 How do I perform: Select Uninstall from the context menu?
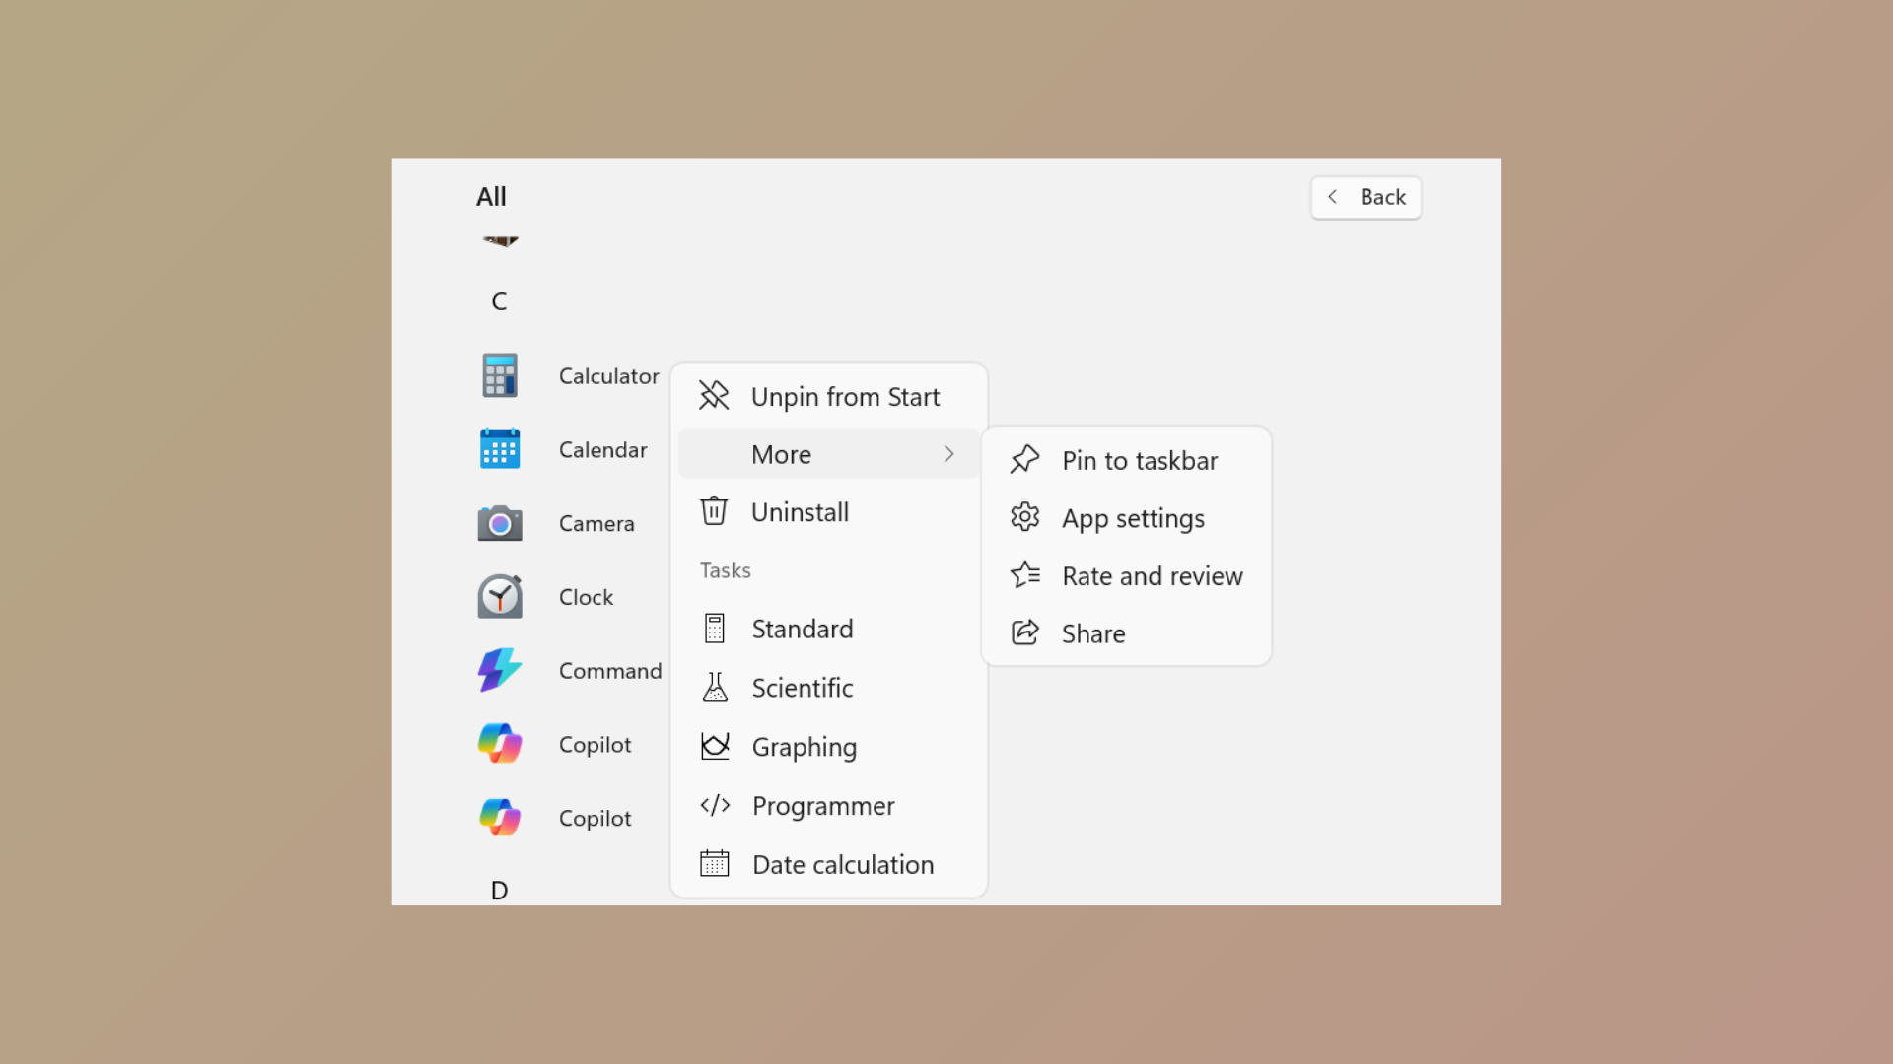click(800, 511)
